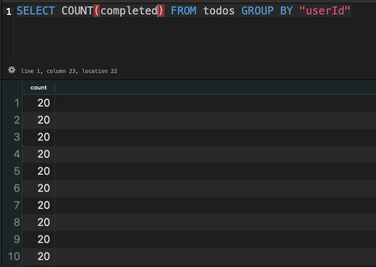The image size is (376, 267).
Task: Click the count cell in row 5
Action: (x=43, y=171)
